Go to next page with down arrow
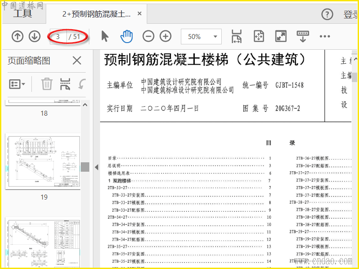359x269 pixels. [x=35, y=36]
